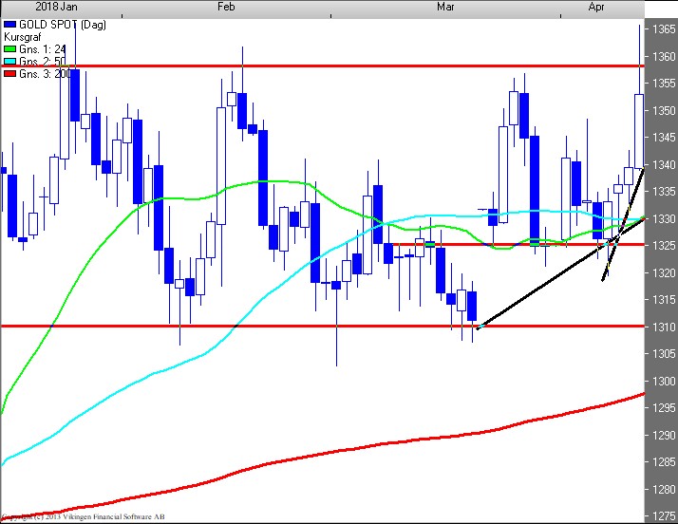Click the 1310 price axis label
This screenshot has width=678, height=524.
(663, 327)
